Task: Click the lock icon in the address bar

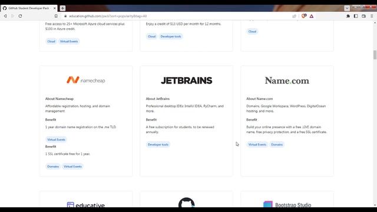Action: pos(65,16)
